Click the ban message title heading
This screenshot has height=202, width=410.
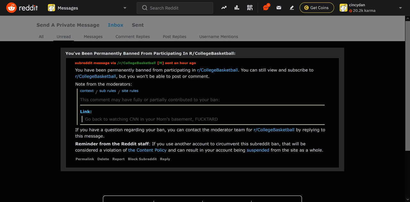[x=151, y=53]
